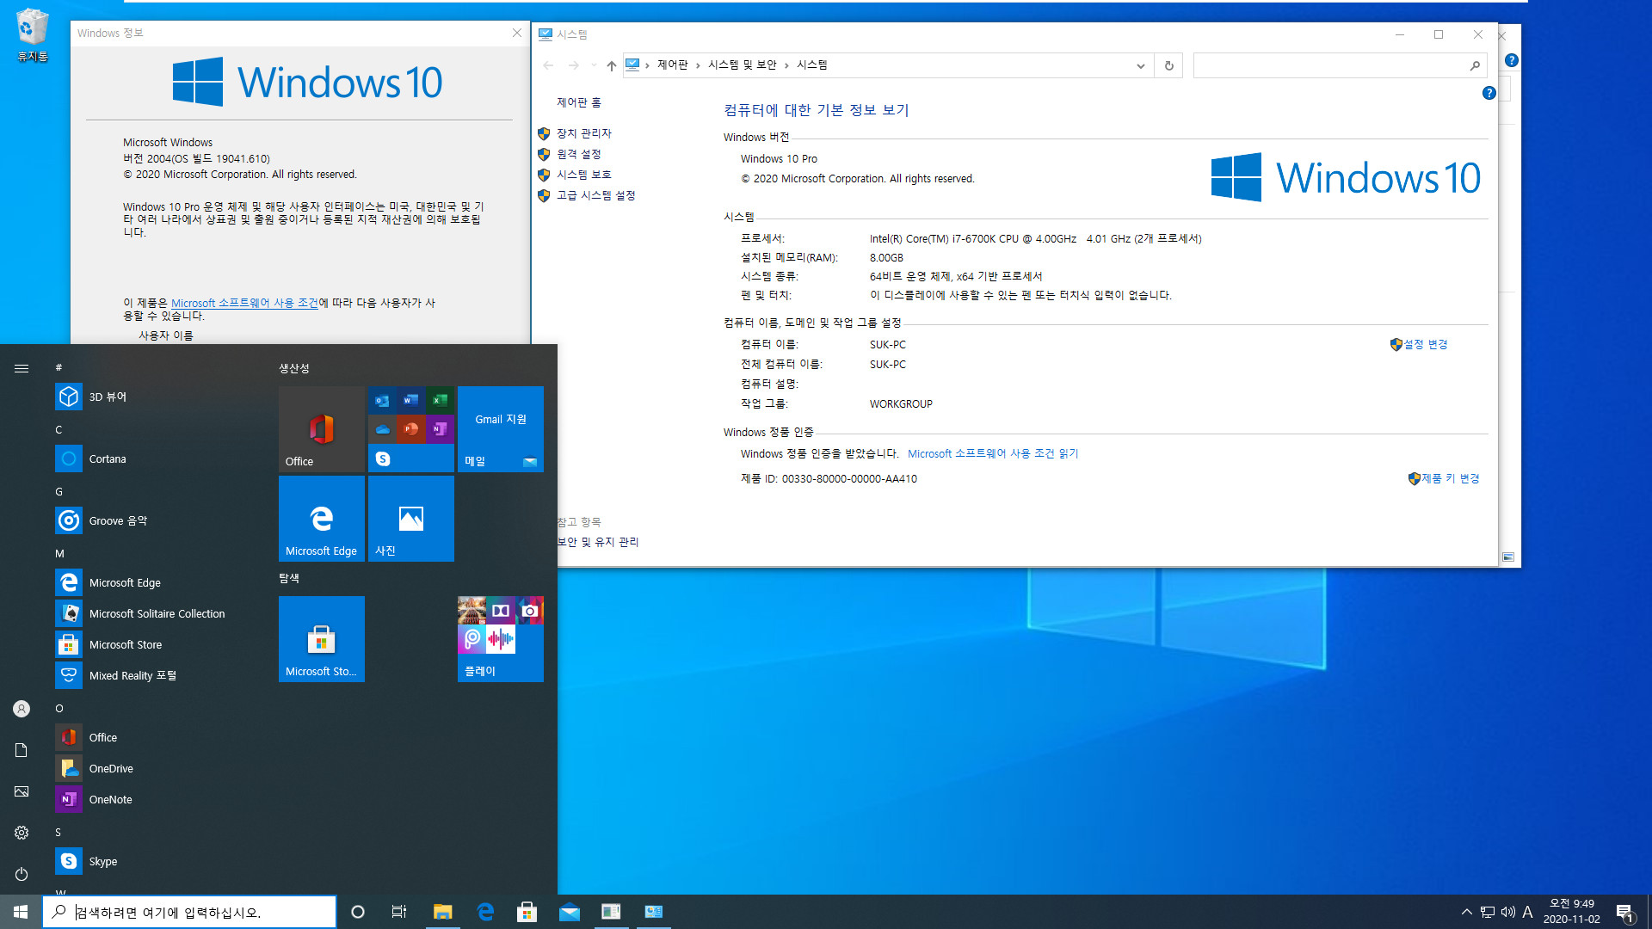Close the Windows 정보 dialog
Screen dimensions: 1652x929
tap(517, 33)
